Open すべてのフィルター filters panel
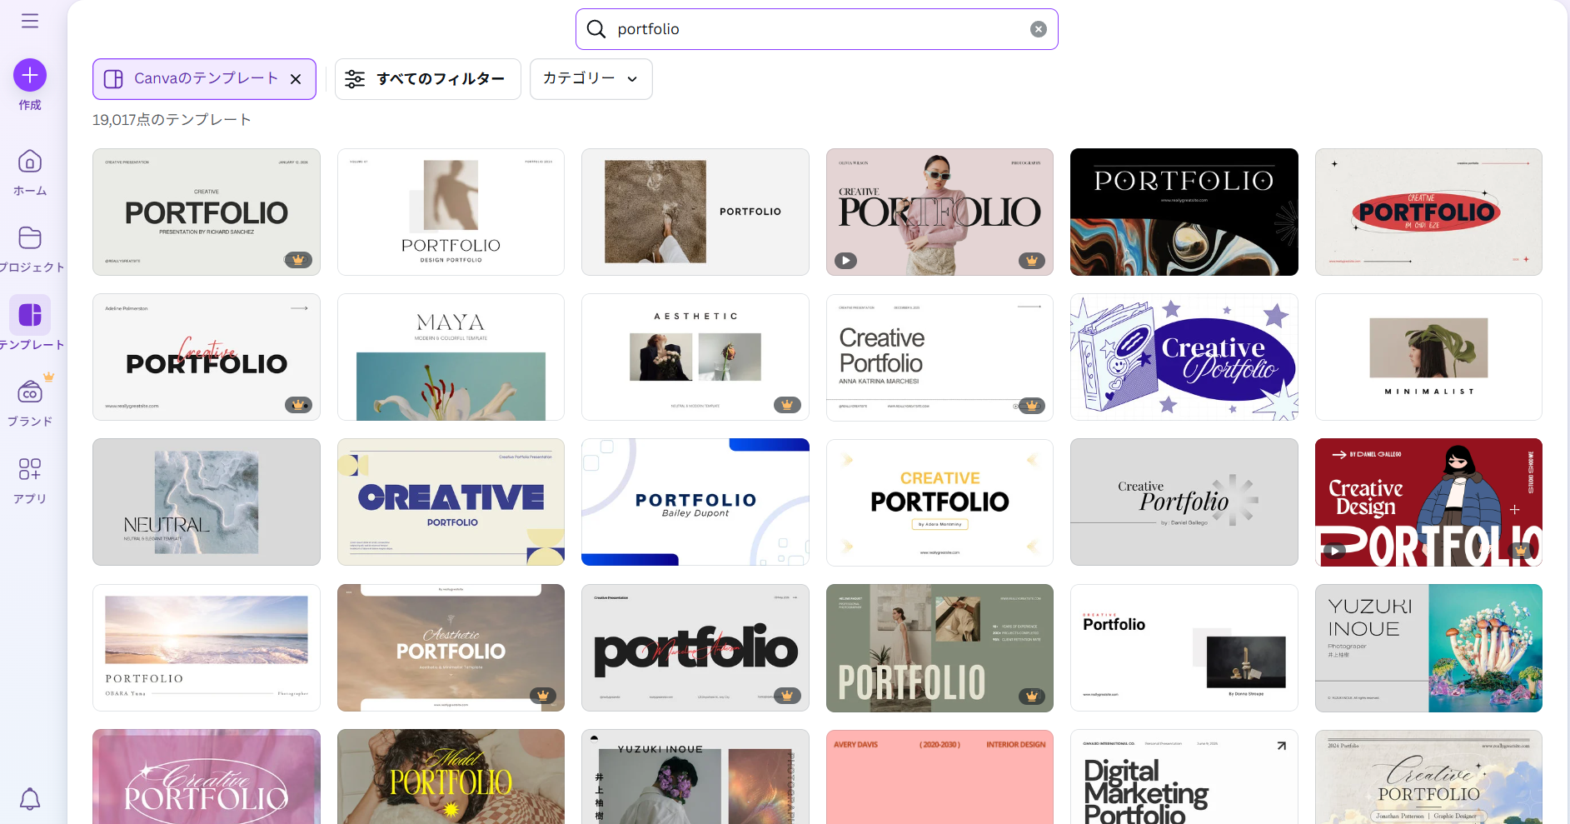 pyautogui.click(x=428, y=79)
